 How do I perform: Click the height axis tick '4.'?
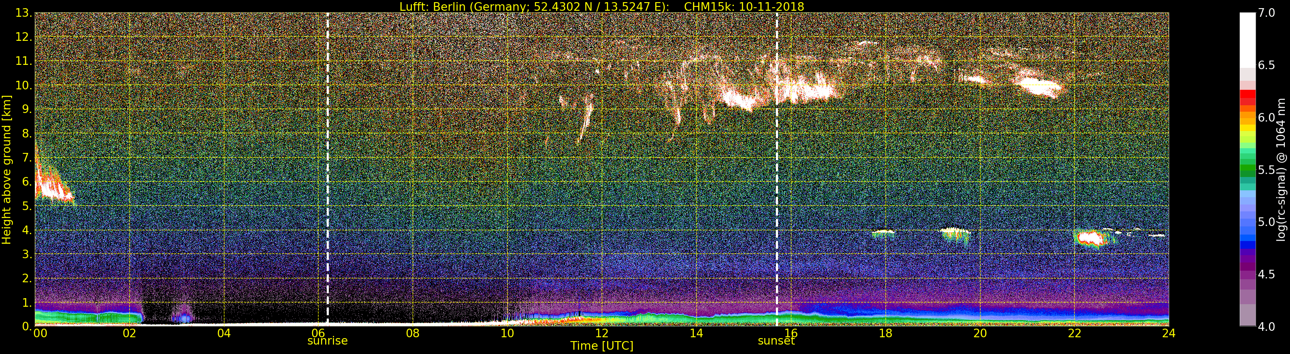tap(27, 230)
